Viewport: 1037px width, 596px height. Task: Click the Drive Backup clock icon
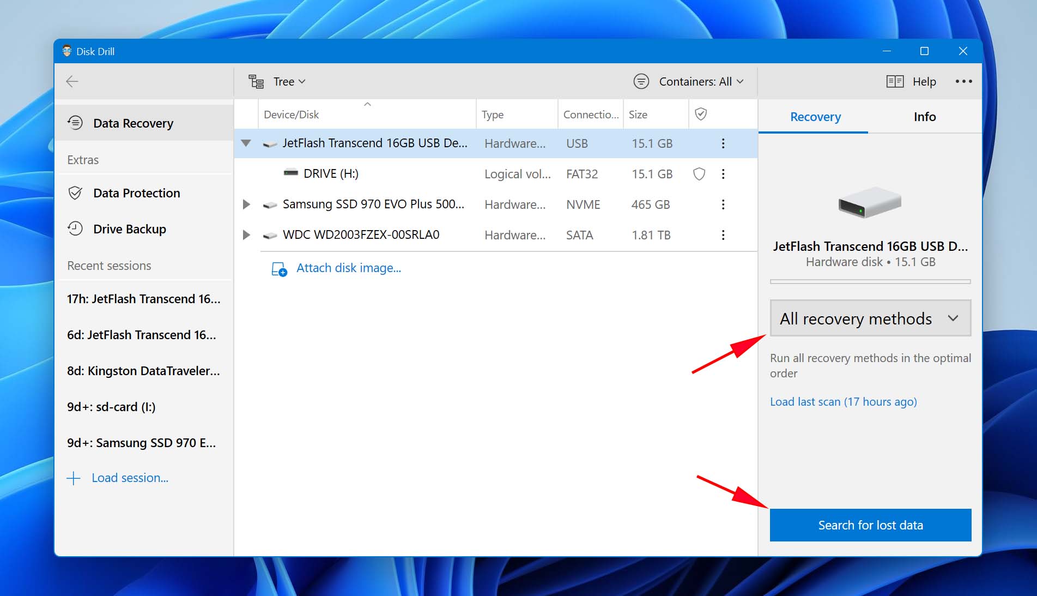point(75,228)
